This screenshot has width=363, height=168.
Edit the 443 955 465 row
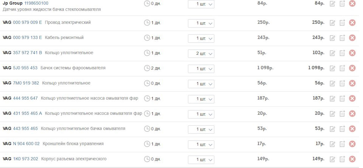pyautogui.click(x=333, y=129)
